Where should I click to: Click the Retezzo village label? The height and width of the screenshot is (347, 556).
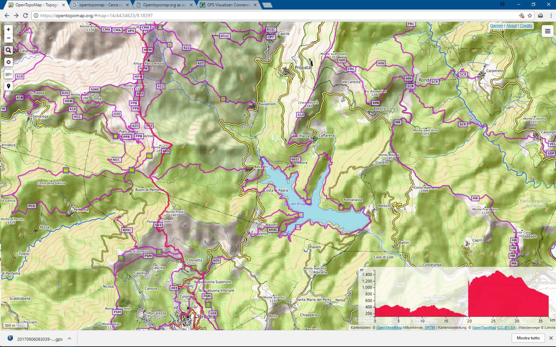pos(385,206)
